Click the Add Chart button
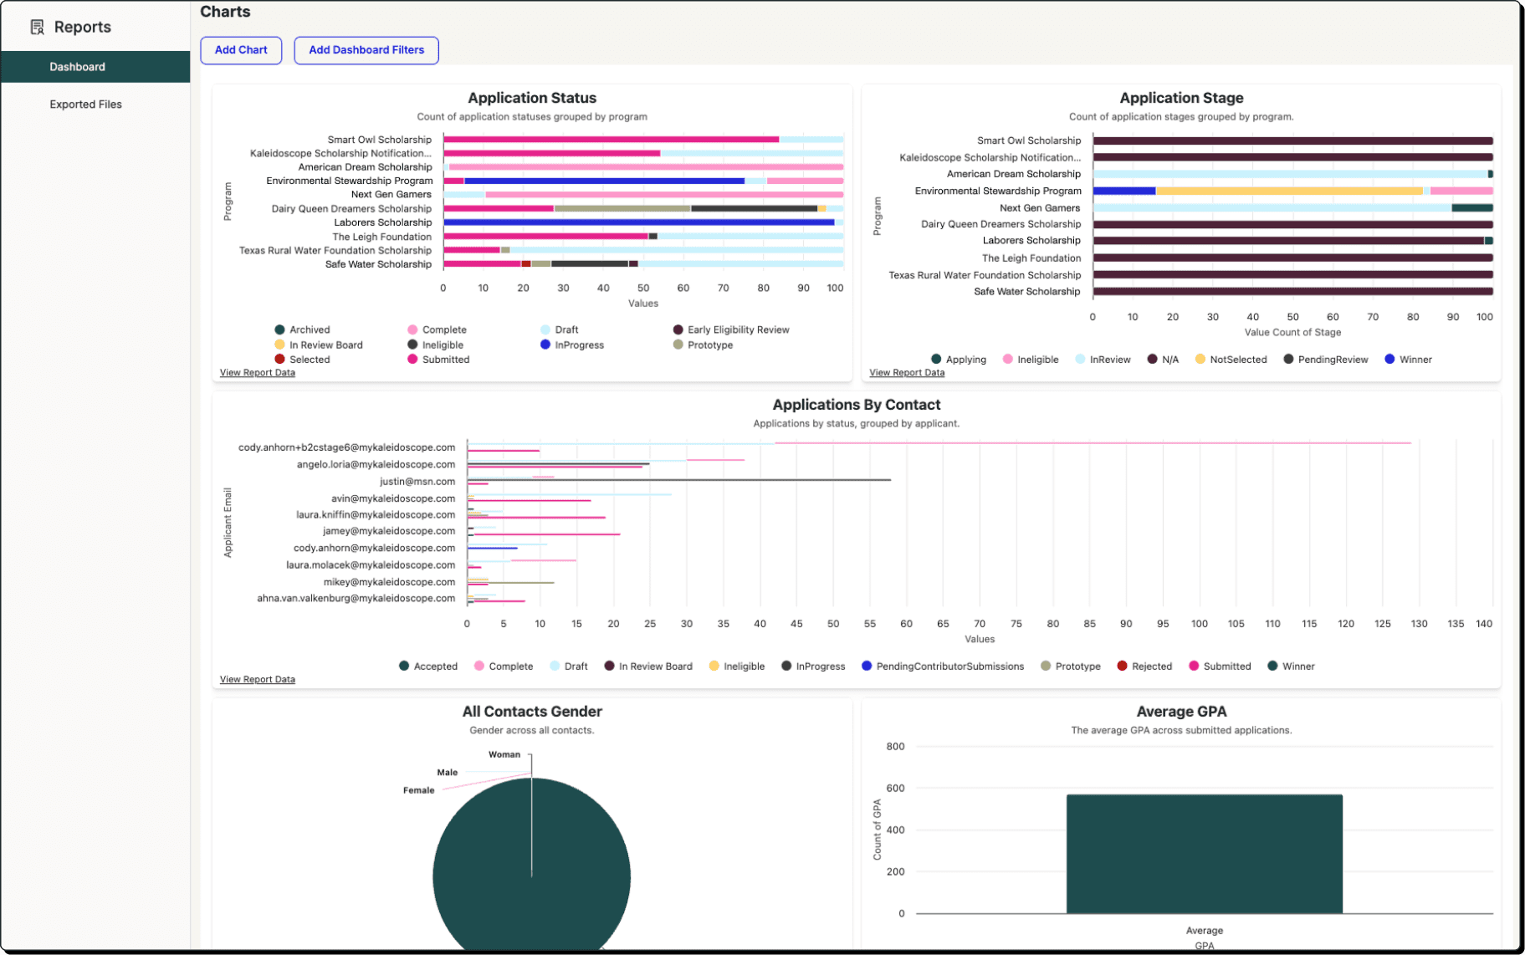Viewport: 1525px width, 955px height. [x=241, y=50]
